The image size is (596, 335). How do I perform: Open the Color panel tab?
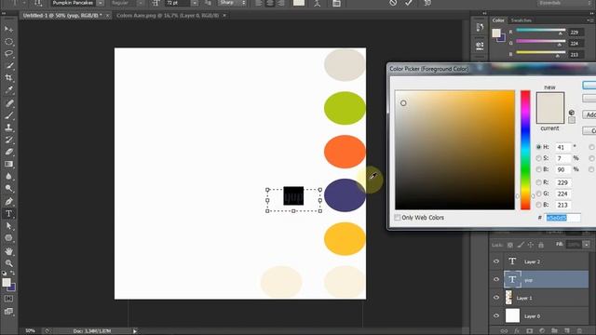(498, 20)
